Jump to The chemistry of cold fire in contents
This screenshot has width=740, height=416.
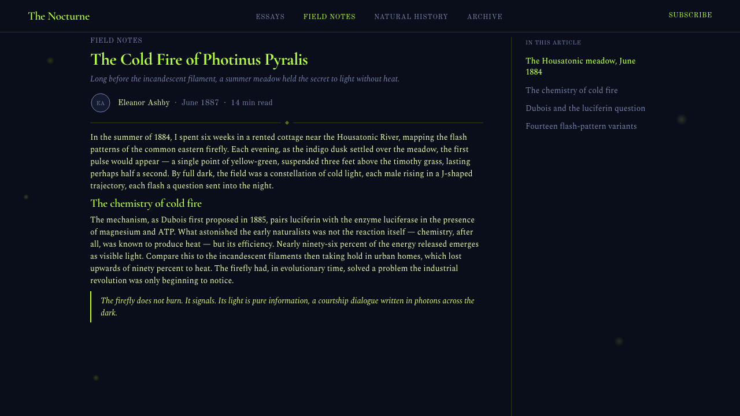coord(572,91)
